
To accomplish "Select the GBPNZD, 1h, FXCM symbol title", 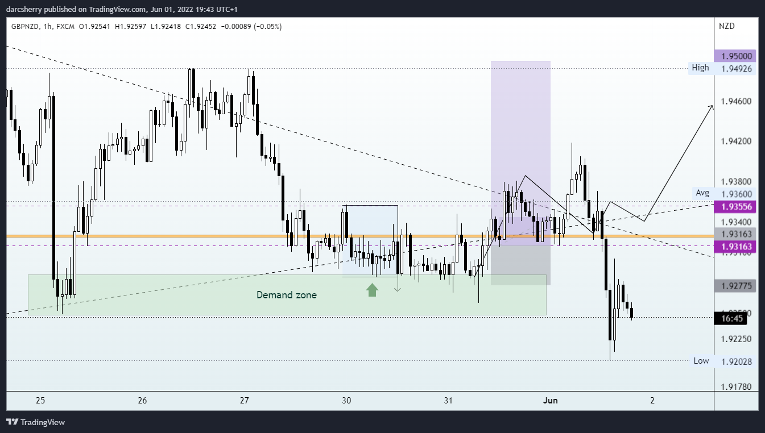I will (x=43, y=27).
